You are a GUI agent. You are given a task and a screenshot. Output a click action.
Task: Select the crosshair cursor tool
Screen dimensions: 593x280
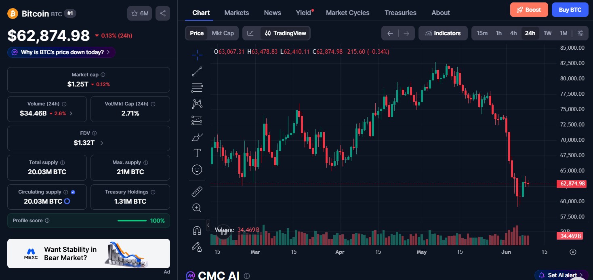pos(197,55)
